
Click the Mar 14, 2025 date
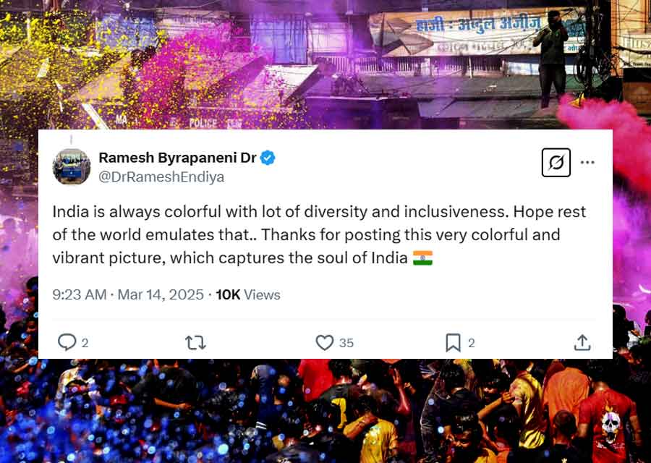click(x=161, y=294)
